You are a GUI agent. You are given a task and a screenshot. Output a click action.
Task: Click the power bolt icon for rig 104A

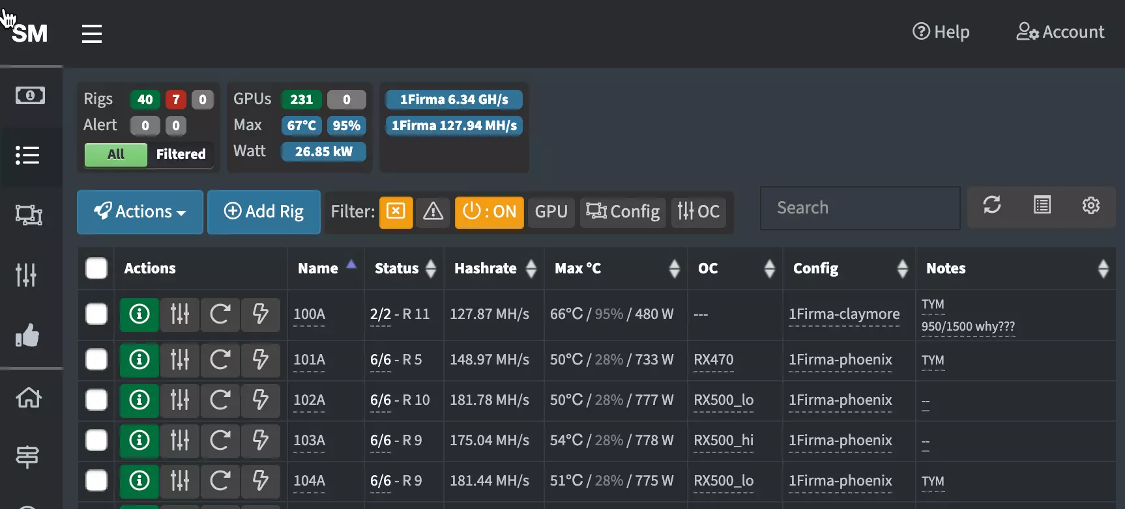261,480
